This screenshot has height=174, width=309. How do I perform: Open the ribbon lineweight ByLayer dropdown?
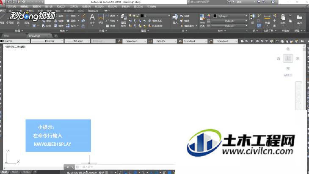(229, 21)
